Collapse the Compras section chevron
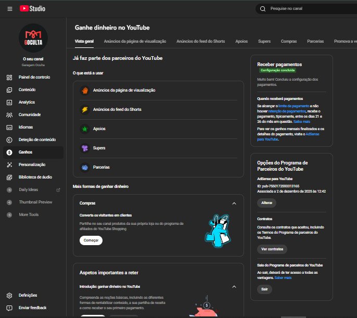This screenshot has height=318, width=357. coord(234,203)
